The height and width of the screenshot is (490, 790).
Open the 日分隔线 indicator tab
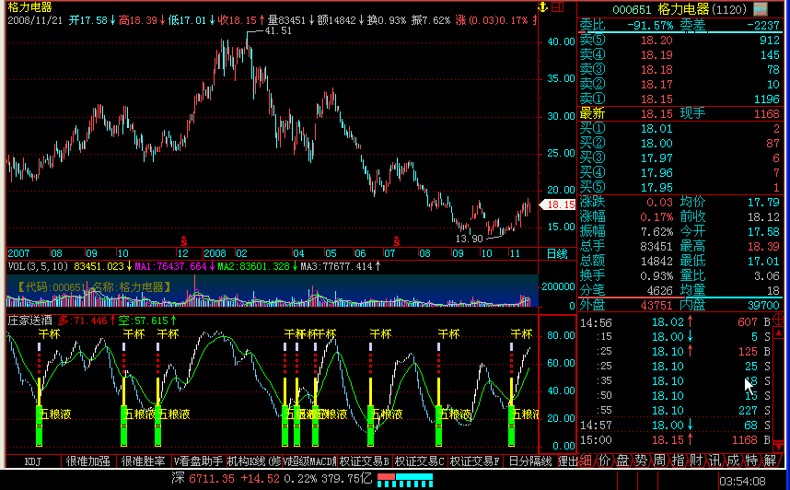530,461
